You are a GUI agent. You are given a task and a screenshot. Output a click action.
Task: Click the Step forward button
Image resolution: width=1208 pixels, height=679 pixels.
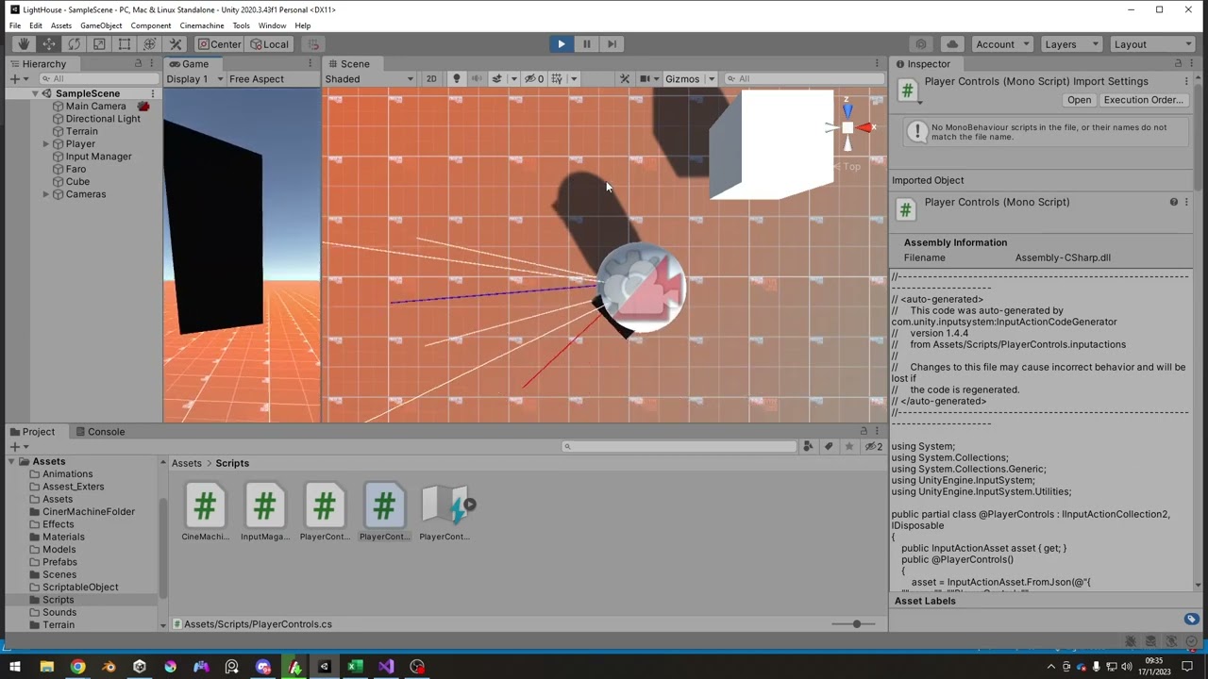coord(612,44)
